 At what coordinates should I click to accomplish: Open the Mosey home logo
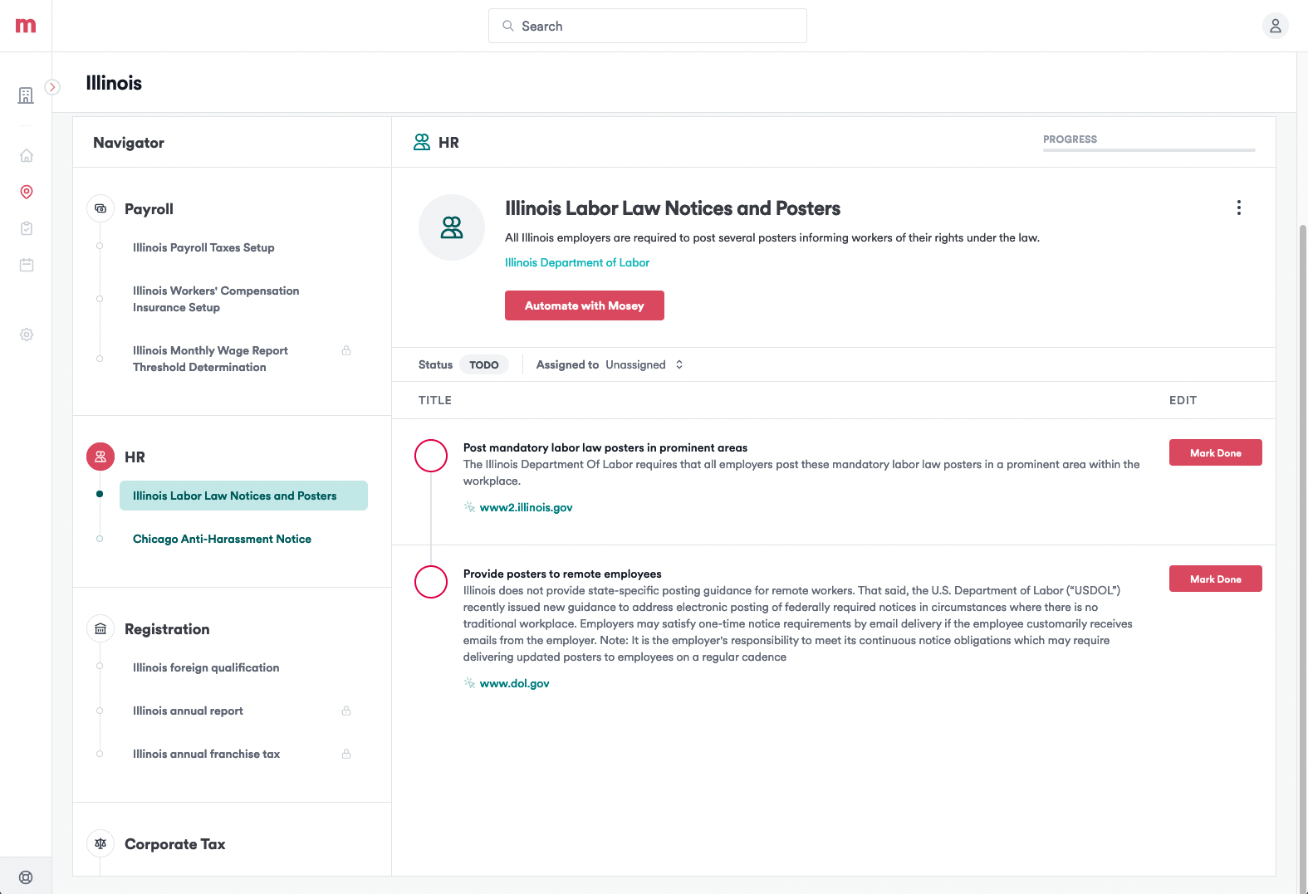pos(25,25)
